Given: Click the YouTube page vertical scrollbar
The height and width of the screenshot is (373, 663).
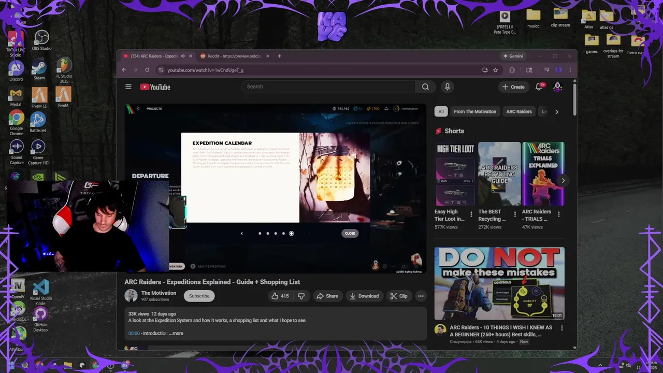Looking at the screenshot, I should click(574, 98).
